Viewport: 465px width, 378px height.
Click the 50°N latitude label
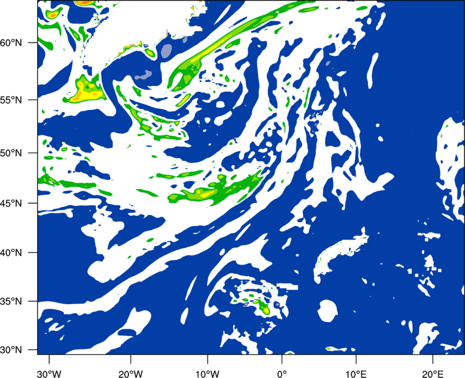click(11, 153)
